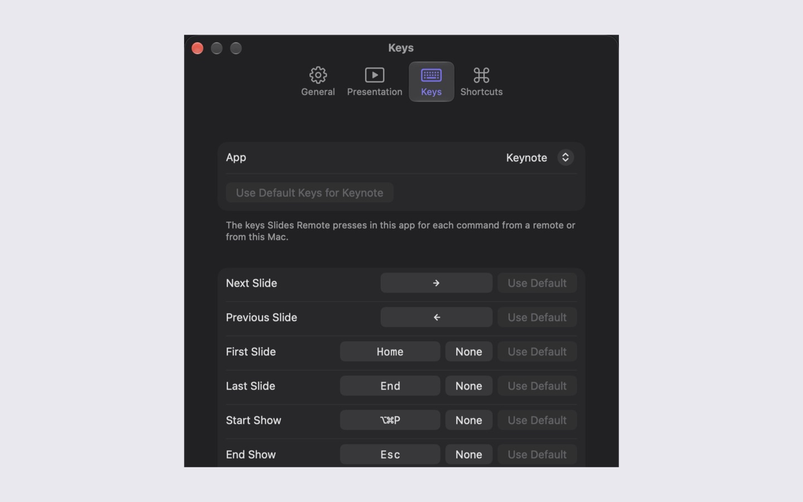Click the Previous Slide left-arrow key field
This screenshot has height=502, width=803.
[x=436, y=317]
